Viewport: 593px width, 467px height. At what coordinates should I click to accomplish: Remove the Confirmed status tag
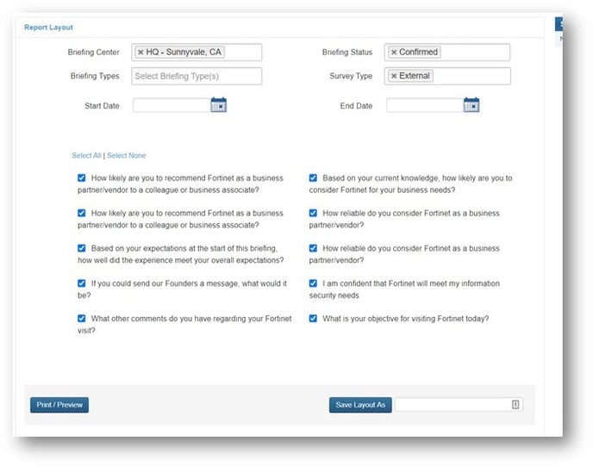pos(394,53)
